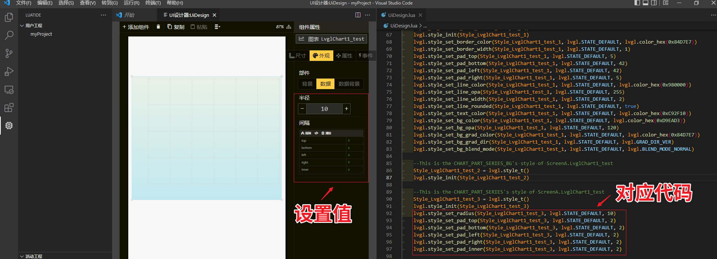Click the split editor icon
Viewport: 717px width, 259px height.
(x=358, y=15)
